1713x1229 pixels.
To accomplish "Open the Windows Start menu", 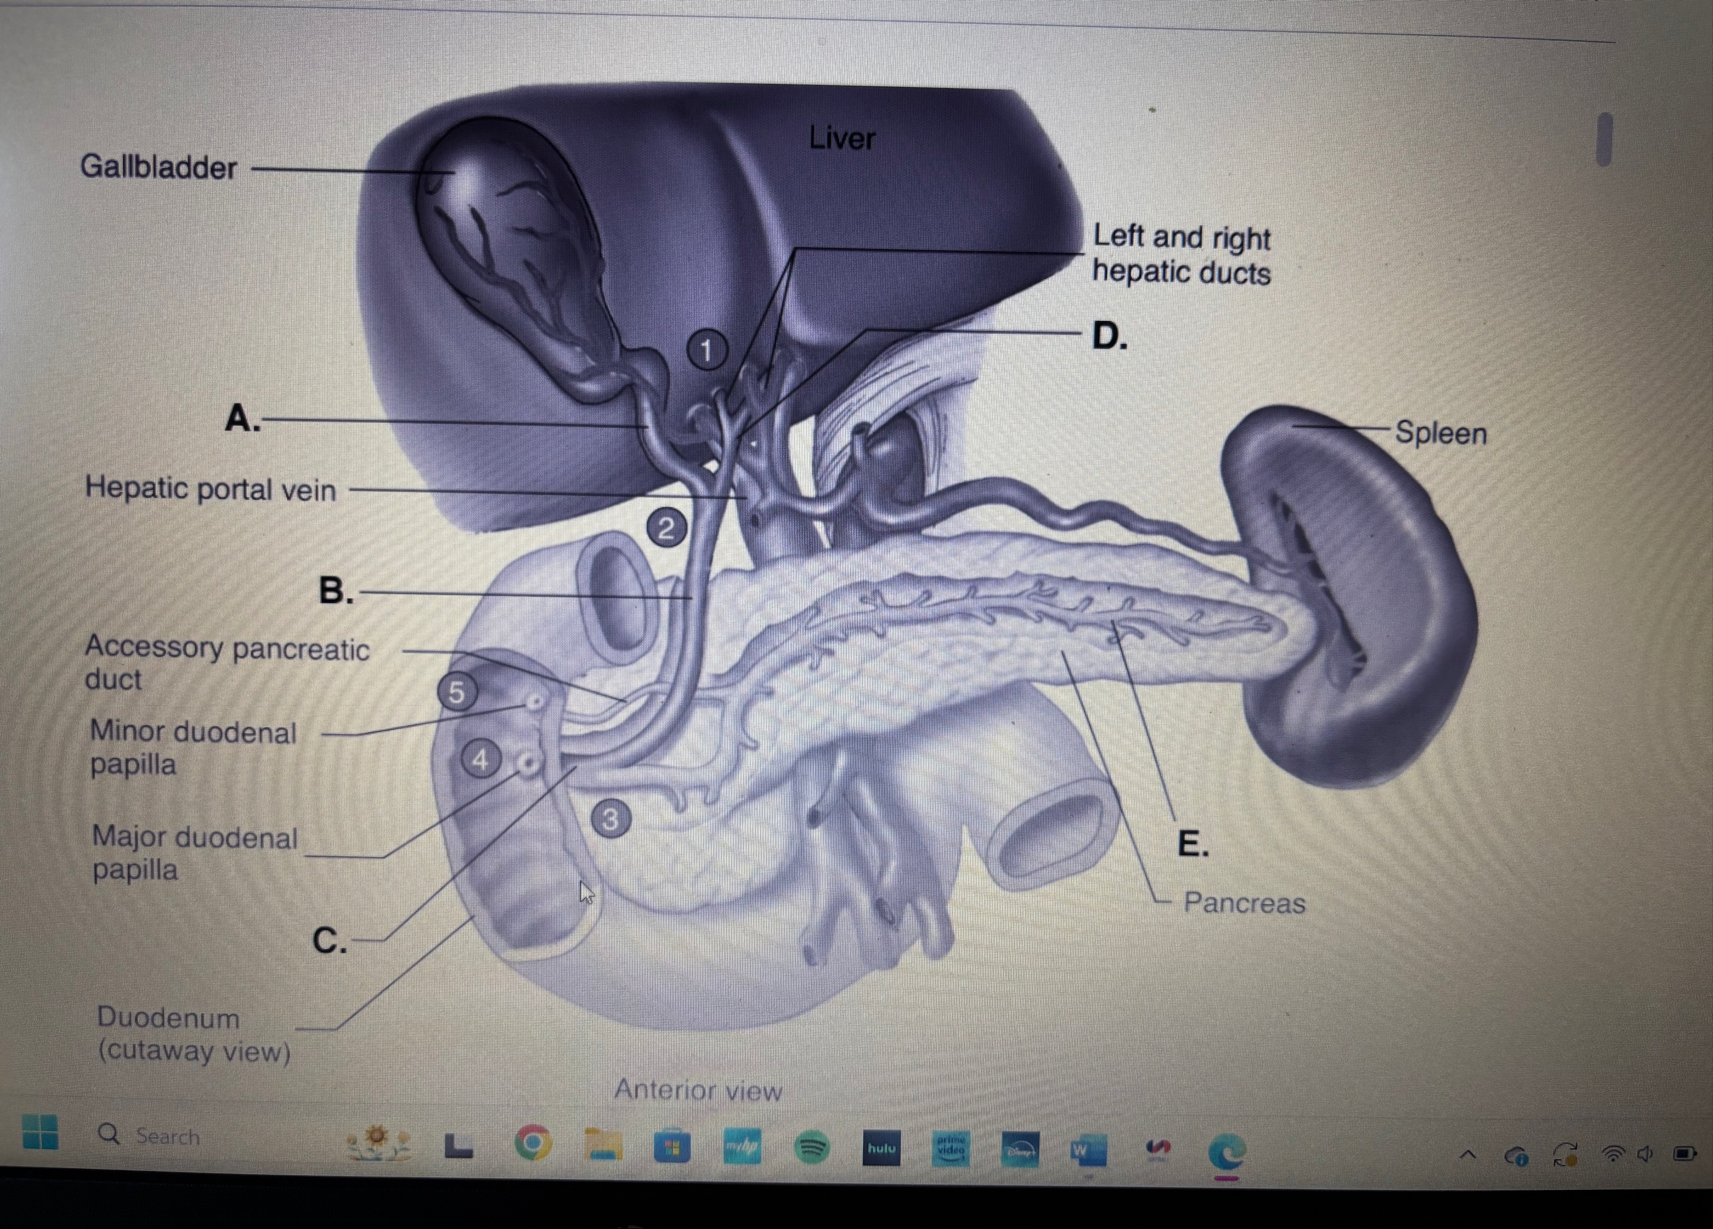I will tap(41, 1132).
